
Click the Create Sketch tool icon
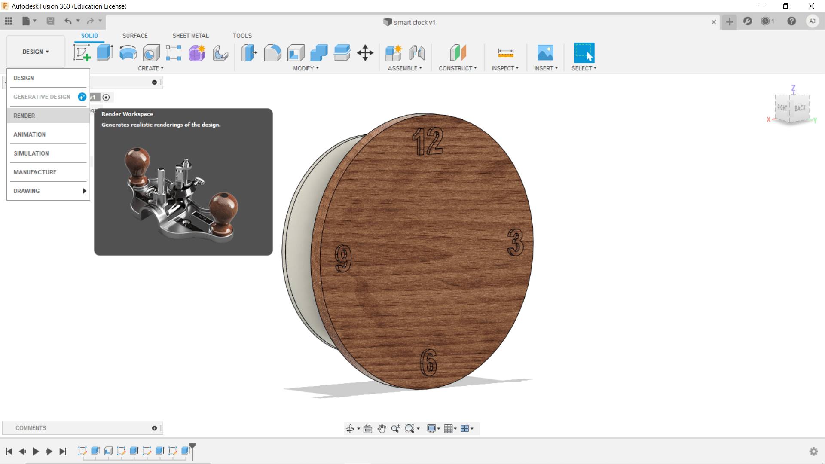82,53
